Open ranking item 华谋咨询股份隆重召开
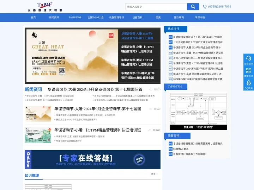Viewport: 254px width, 190px height. [198, 58]
